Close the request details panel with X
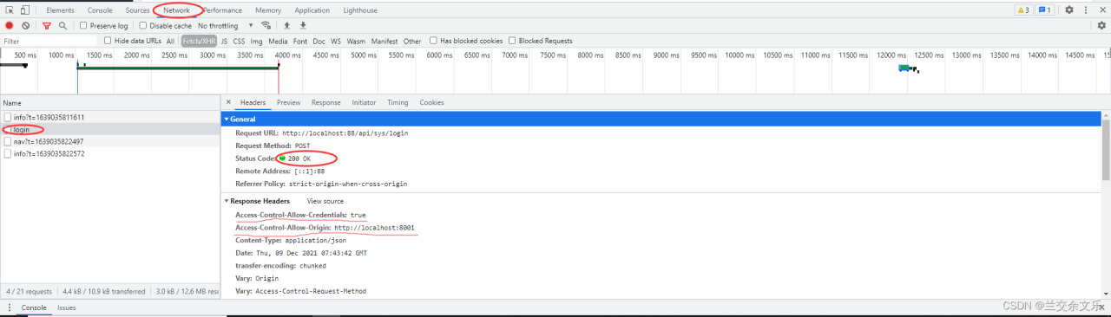This screenshot has width=1111, height=317. (x=228, y=102)
